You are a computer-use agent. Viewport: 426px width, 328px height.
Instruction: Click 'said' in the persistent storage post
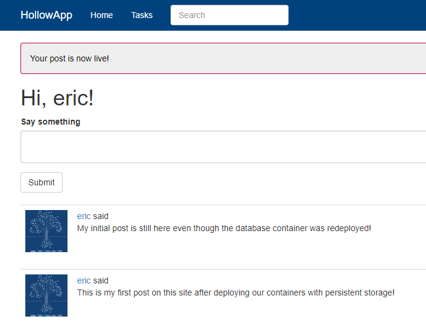pyautogui.click(x=101, y=280)
